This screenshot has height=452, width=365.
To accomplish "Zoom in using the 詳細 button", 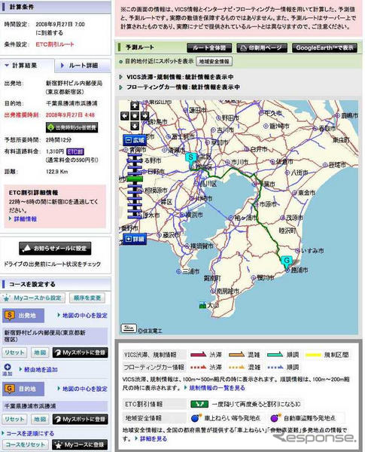I will (135, 239).
